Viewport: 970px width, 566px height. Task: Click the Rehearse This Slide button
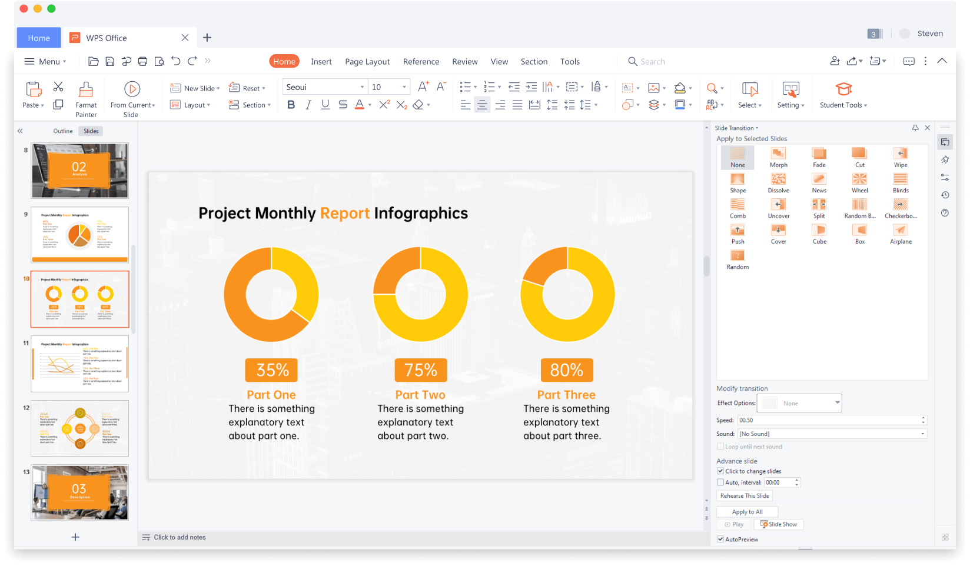point(745,496)
